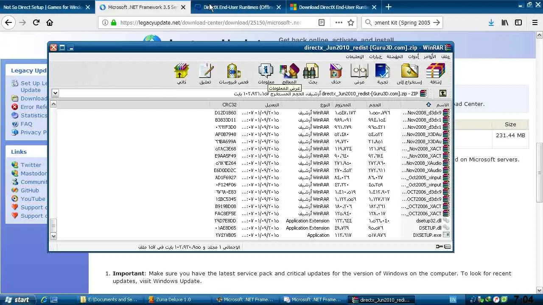This screenshot has height=305, width=543.
Task: Open the FAQ link in Legacy Update sidebar
Action: click(x=26, y=124)
